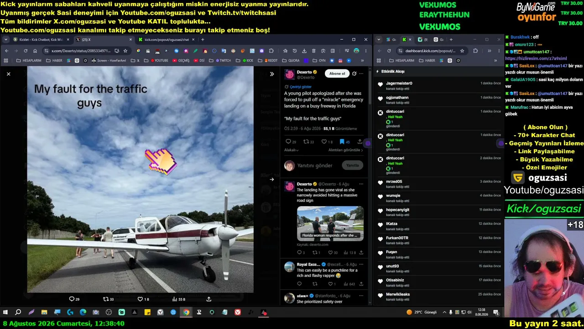Go back in the left browser
The width and height of the screenshot is (584, 329).
(6, 51)
